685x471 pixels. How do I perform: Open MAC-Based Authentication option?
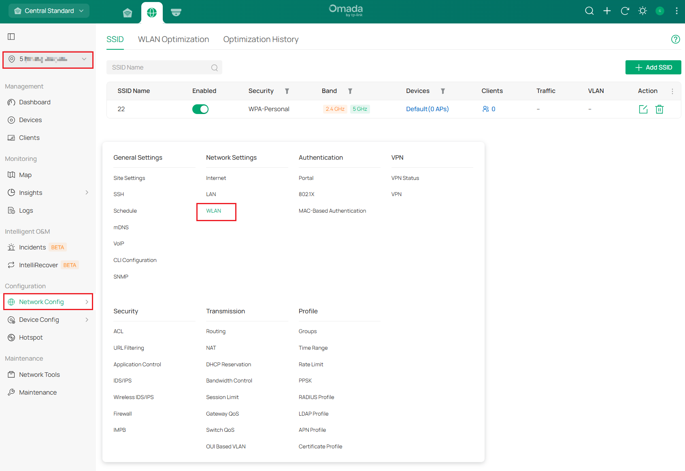[332, 211]
